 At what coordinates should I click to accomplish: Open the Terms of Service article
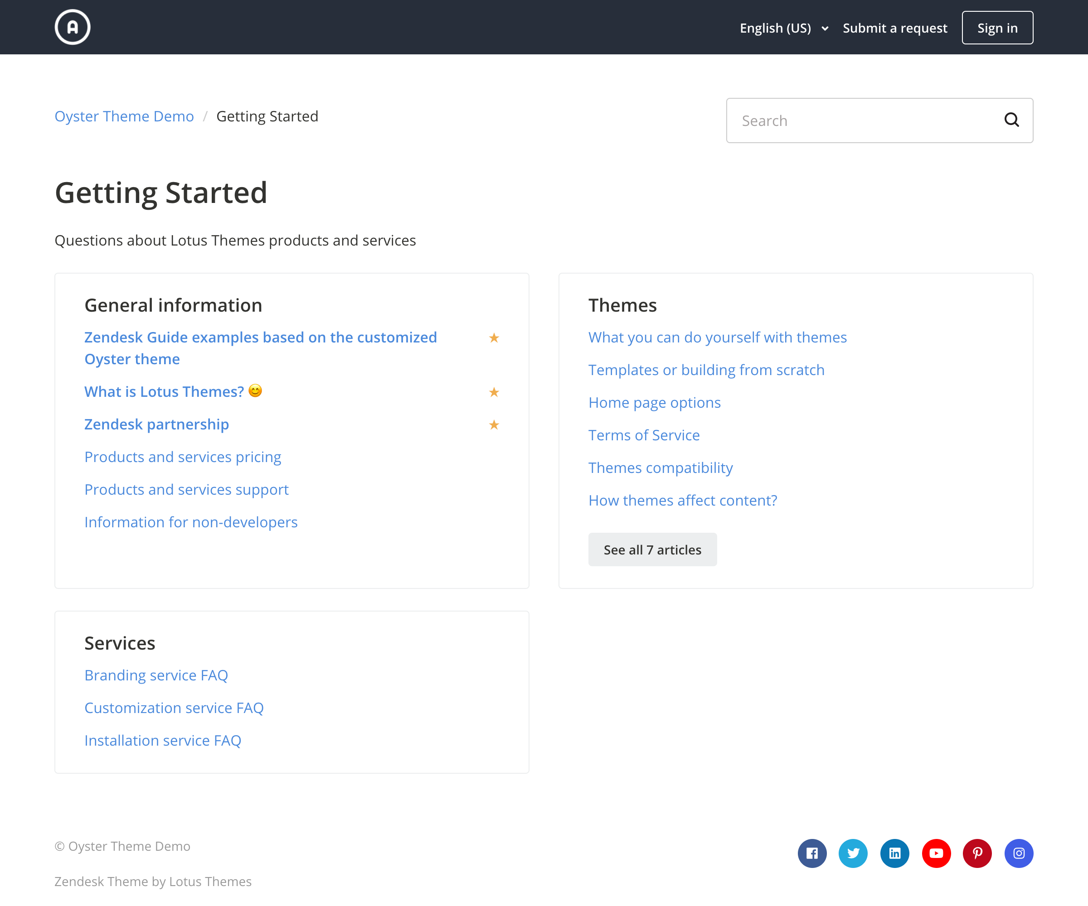pyautogui.click(x=644, y=435)
